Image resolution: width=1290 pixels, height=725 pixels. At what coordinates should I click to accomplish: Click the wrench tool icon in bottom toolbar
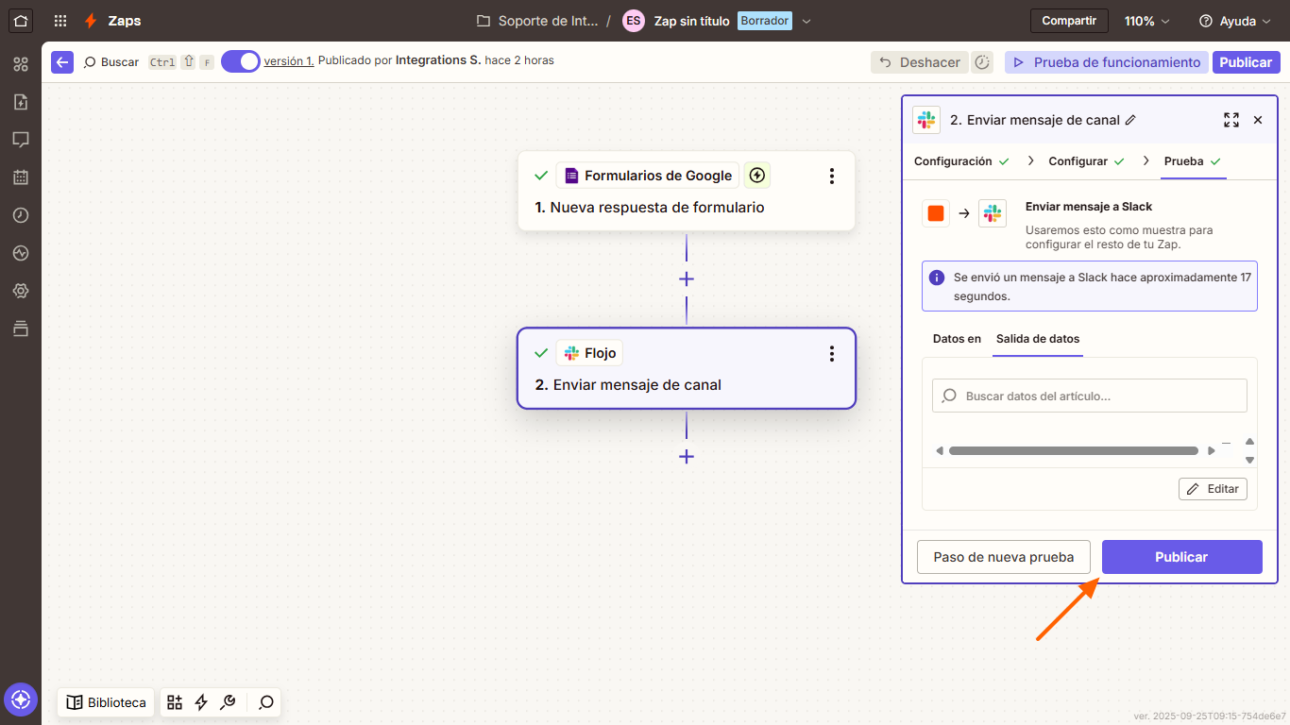click(x=228, y=702)
